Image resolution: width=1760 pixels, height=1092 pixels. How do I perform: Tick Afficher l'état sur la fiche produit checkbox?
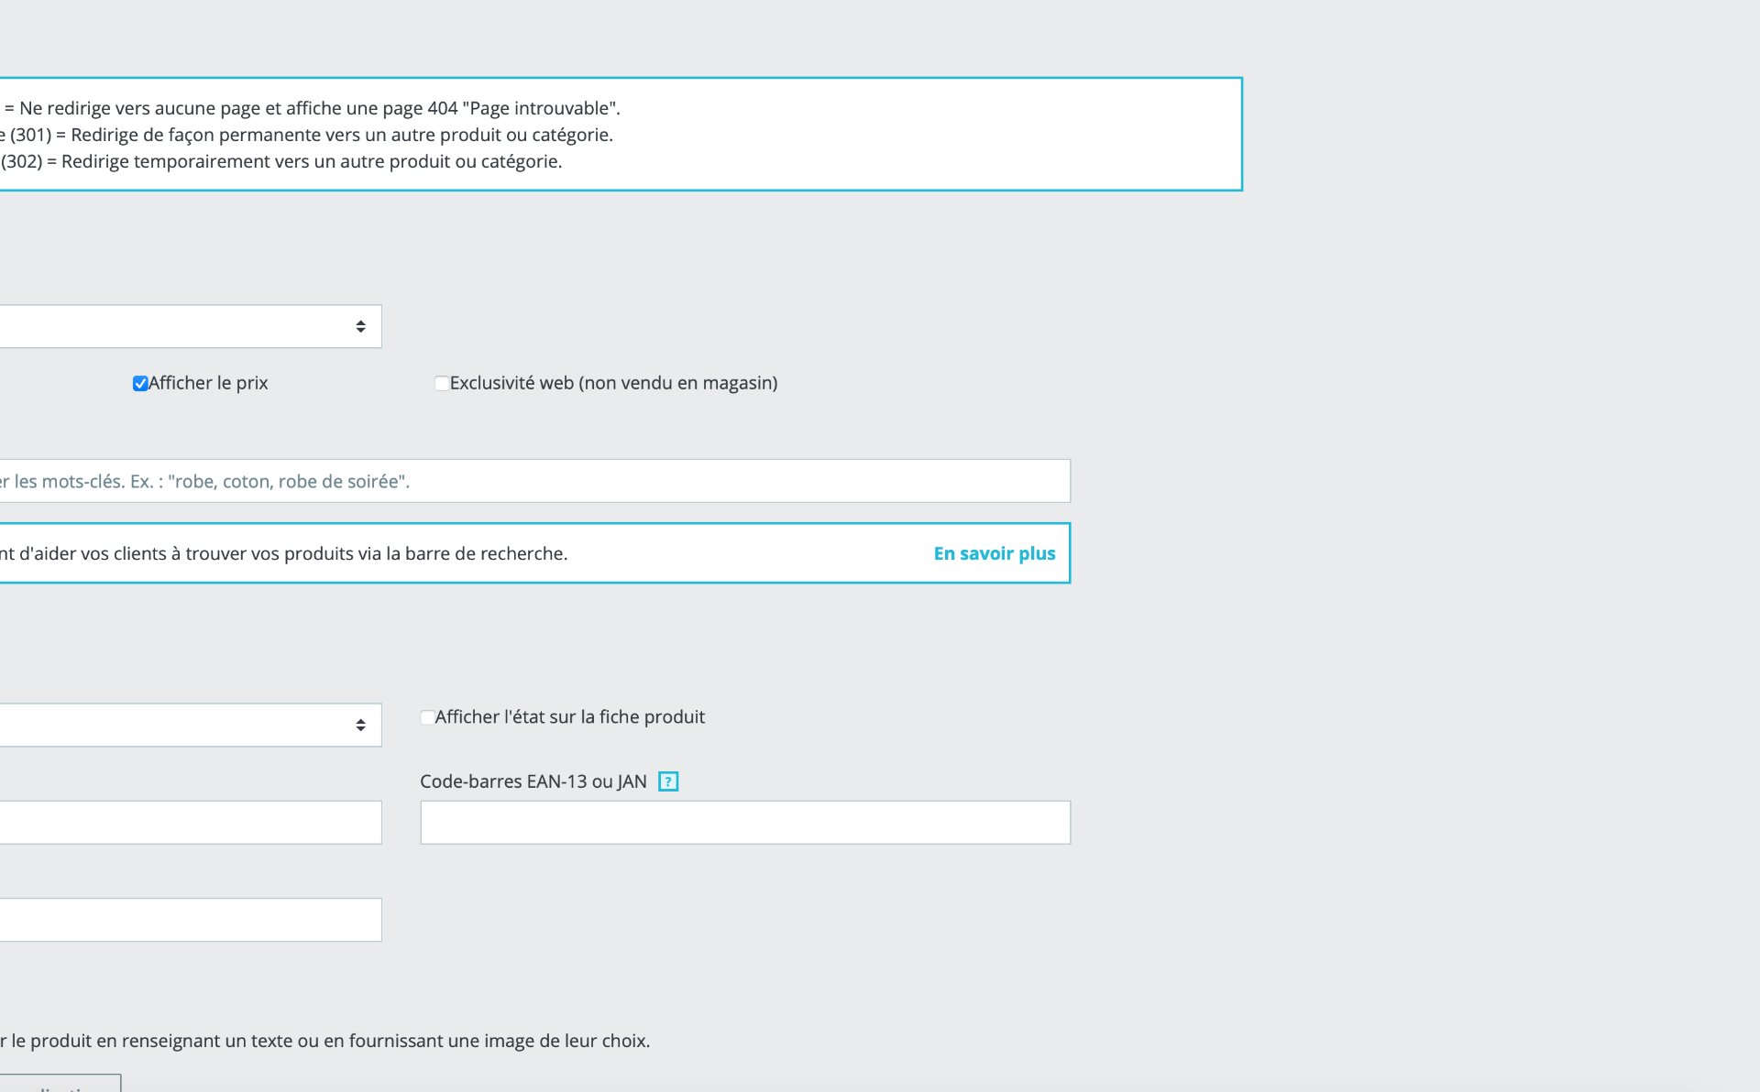427,717
